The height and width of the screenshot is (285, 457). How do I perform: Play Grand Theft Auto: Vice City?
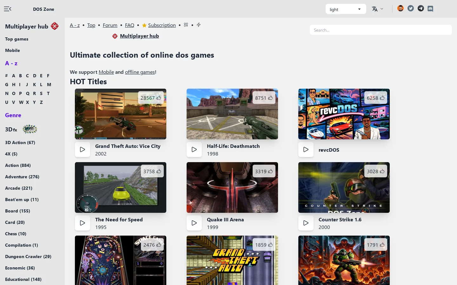[83, 149]
